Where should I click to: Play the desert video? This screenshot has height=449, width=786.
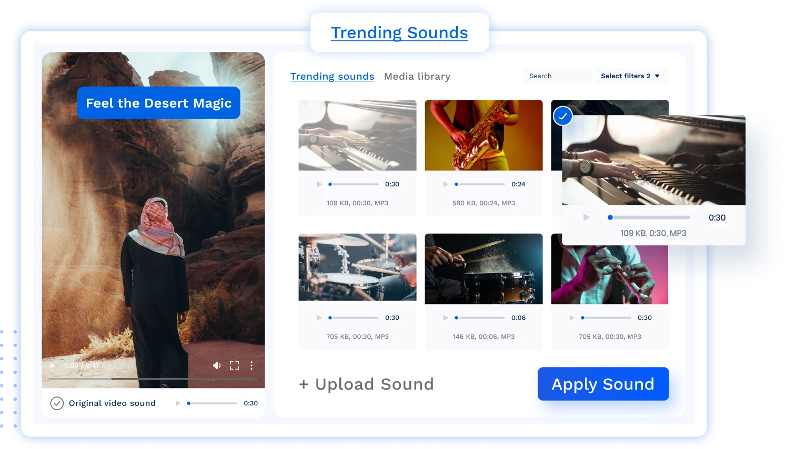52,365
